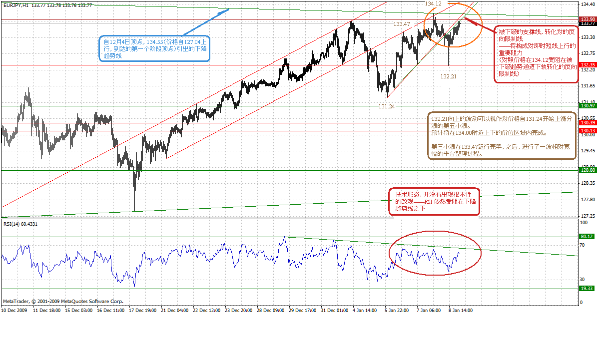Image resolution: width=597 pixels, height=351 pixels.
Task: Click the 134.12 peak price annotation
Action: click(x=433, y=3)
